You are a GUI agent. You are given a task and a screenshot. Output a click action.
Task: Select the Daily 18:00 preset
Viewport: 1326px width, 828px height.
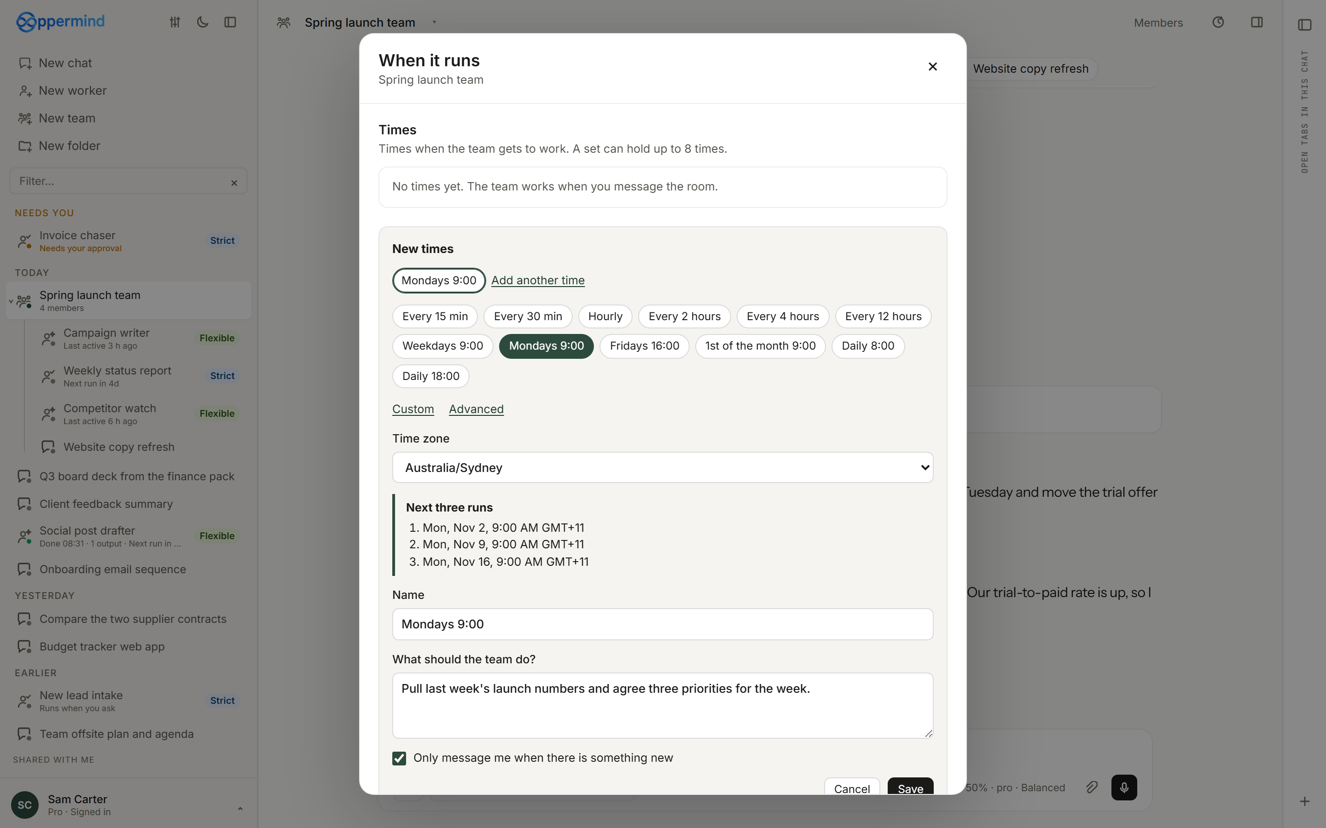click(x=430, y=376)
